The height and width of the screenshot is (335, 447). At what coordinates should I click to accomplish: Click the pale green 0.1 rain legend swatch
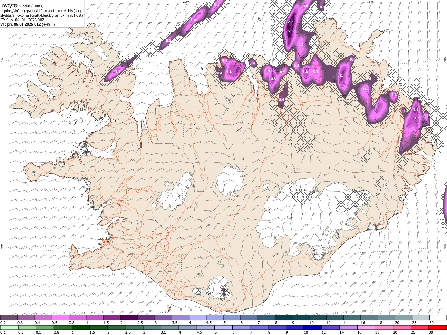(x=9, y=327)
